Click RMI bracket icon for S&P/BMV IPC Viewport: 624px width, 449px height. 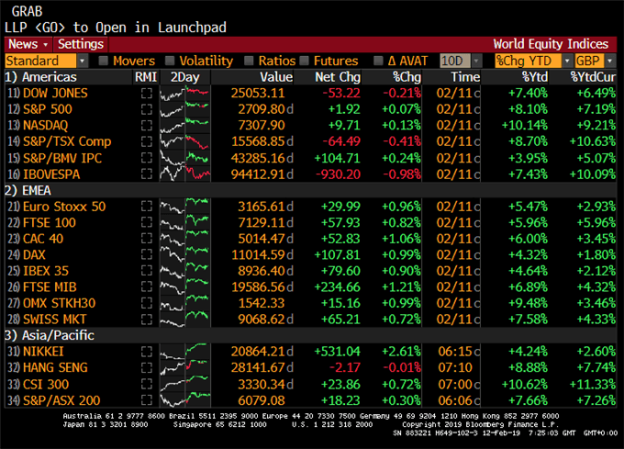pos(147,158)
